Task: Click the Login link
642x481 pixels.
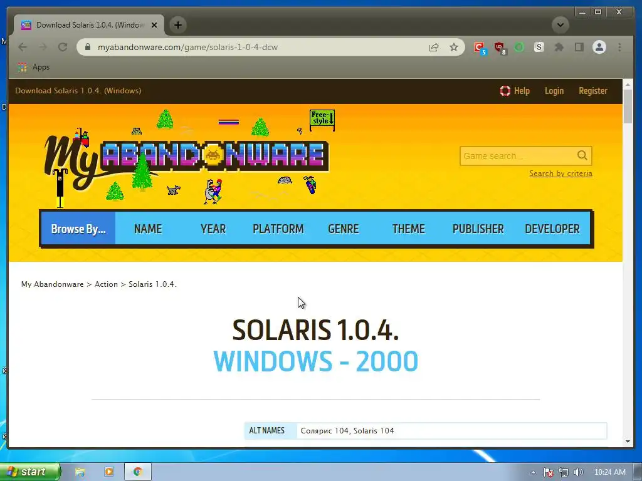Action: (554, 91)
